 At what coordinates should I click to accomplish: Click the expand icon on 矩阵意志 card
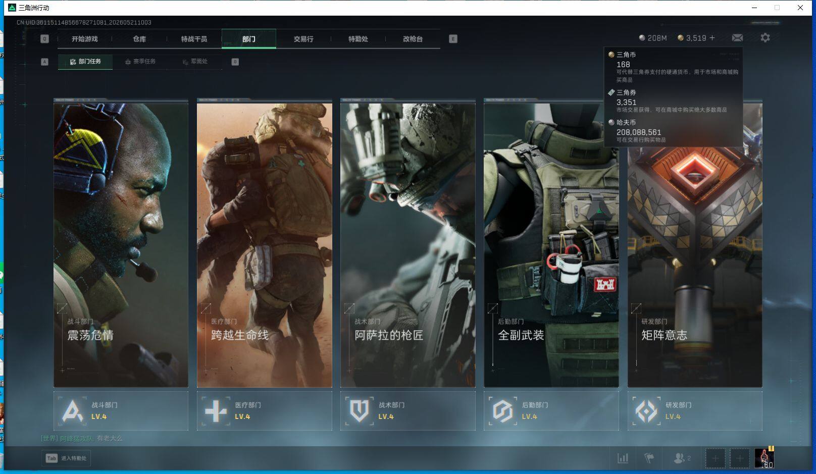pos(636,308)
